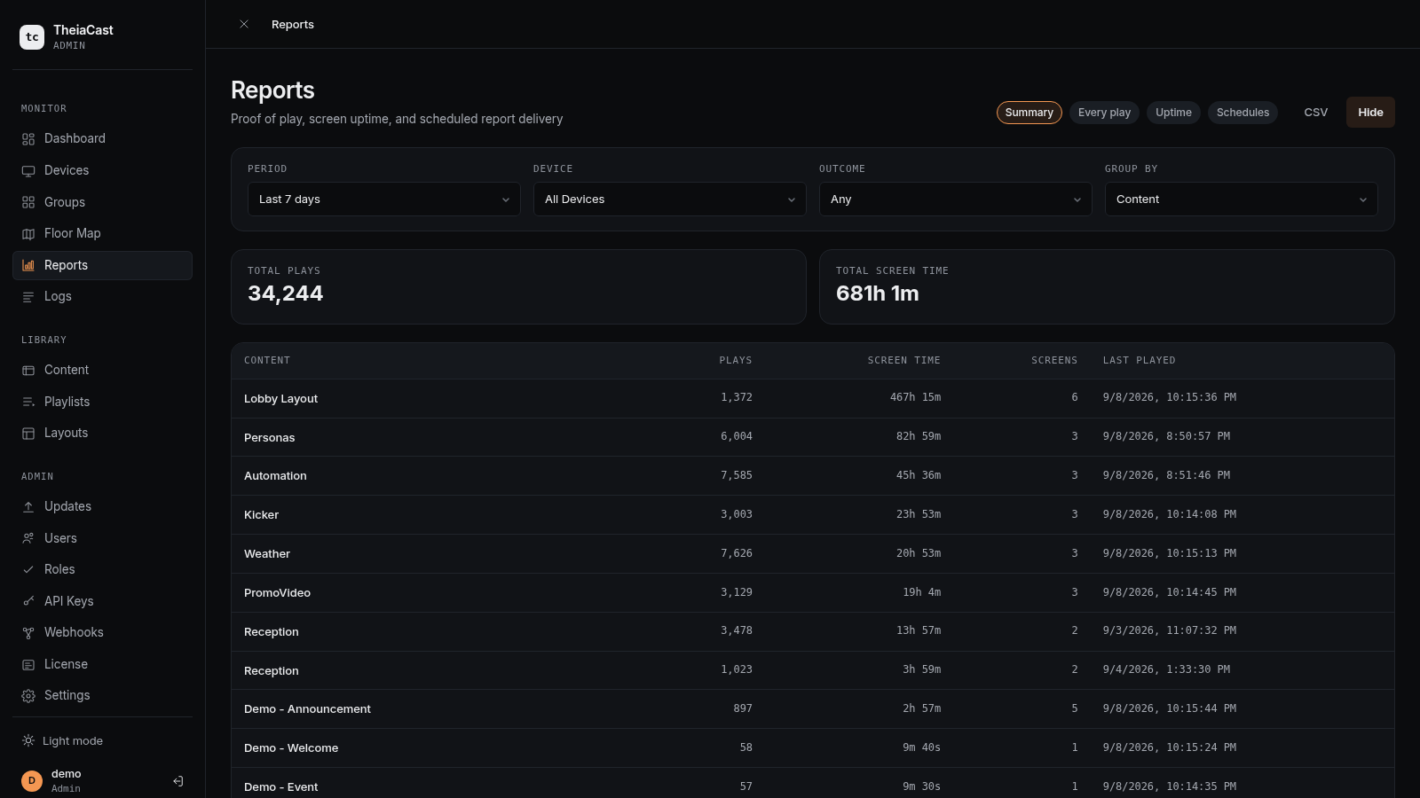Click the demo user avatar
This screenshot has height=798, width=1420.
tap(32, 781)
